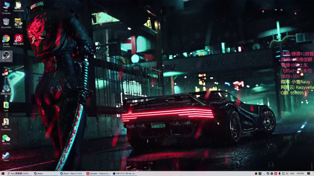
Task: Click the NVIDIA tray icon
Action: (260, 174)
